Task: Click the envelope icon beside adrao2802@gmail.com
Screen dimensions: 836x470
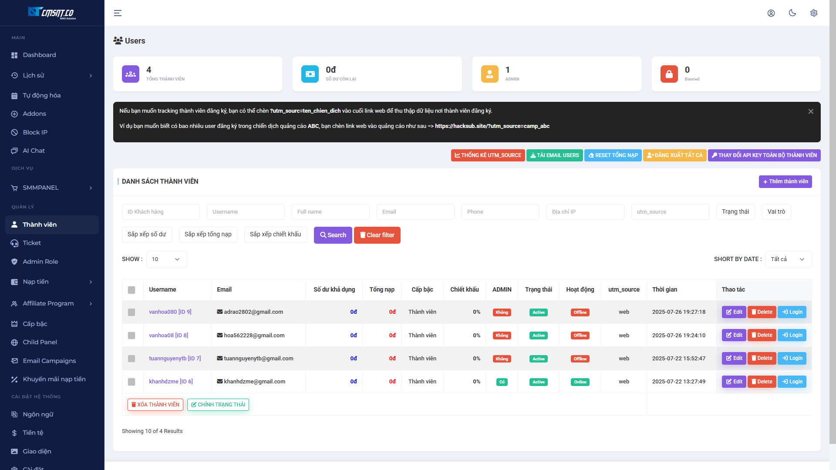Action: (220, 312)
